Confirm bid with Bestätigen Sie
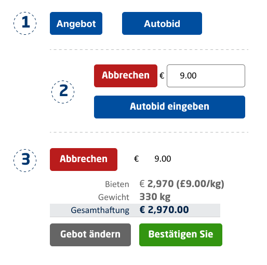Screen dimensions: 267x265 [181, 235]
